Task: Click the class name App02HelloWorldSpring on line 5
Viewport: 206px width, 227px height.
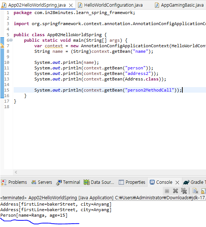Action: pos(74,35)
